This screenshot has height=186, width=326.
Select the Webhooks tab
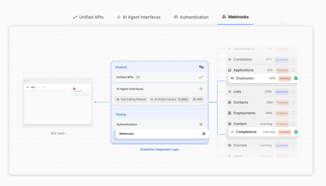[235, 17]
